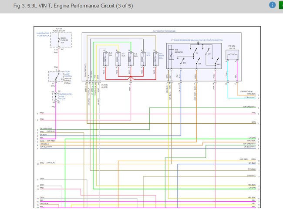Click the D4 switch contact
The image size is (283, 216).
tap(200, 63)
